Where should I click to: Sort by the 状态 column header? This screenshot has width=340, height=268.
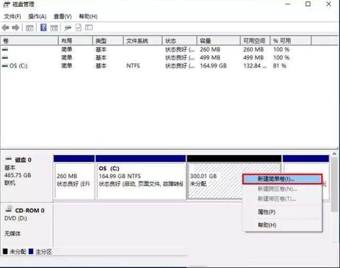point(180,41)
